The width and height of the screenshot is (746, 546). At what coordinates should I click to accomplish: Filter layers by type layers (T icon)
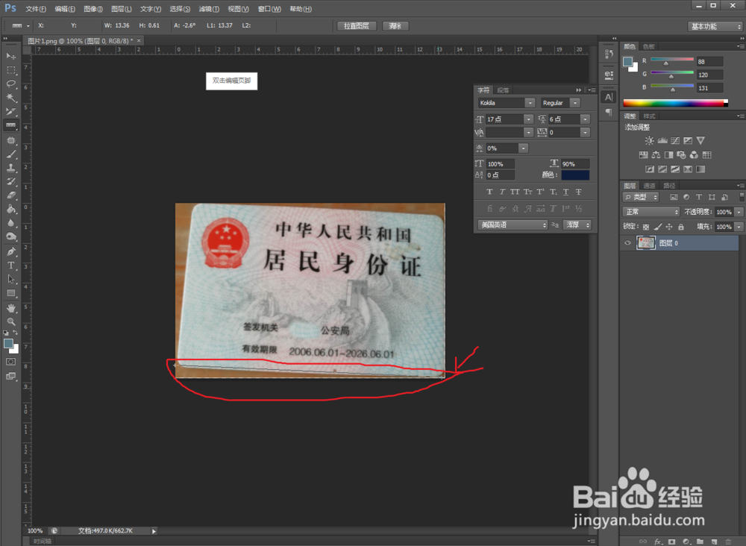[x=699, y=197]
